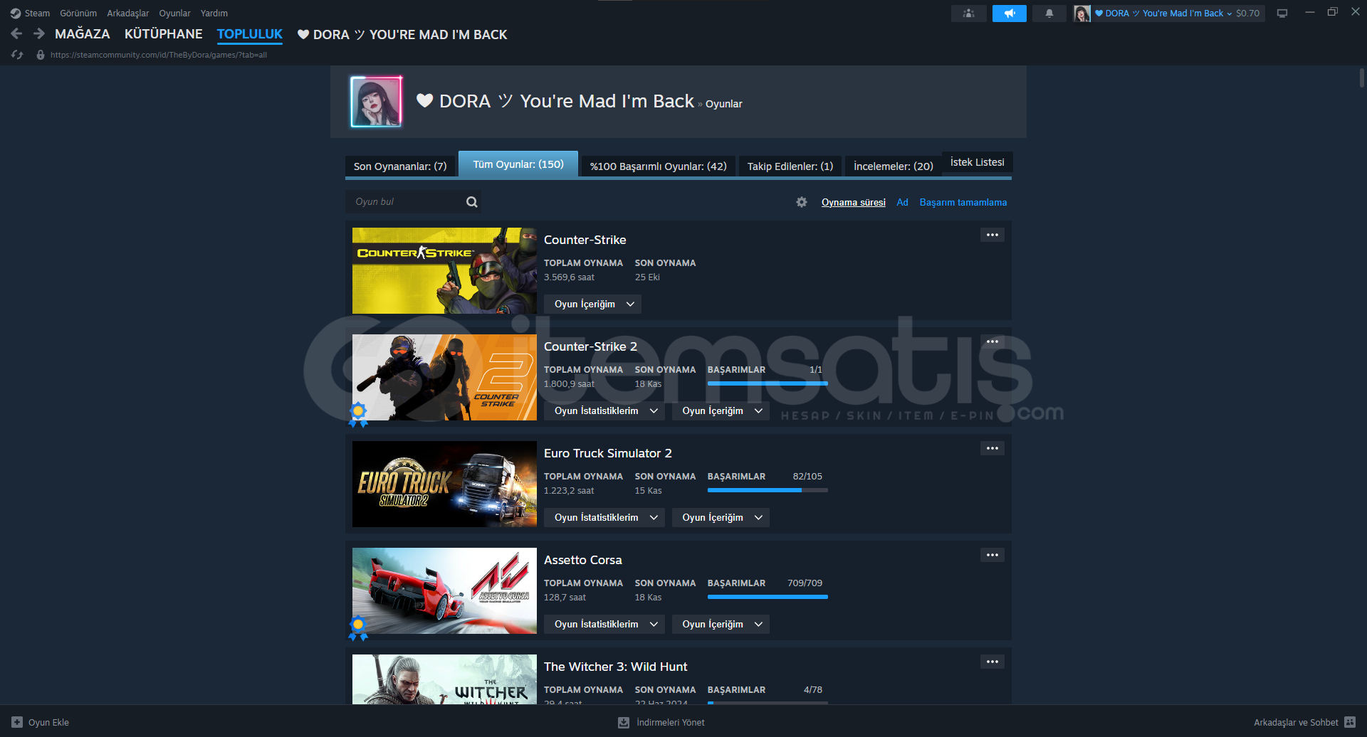Expand Oyun İstatistiklerim for Euro Truck Simulator 2

[x=604, y=517]
